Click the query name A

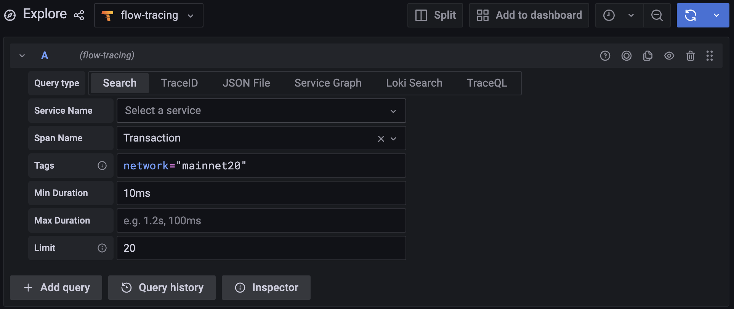[x=45, y=56]
